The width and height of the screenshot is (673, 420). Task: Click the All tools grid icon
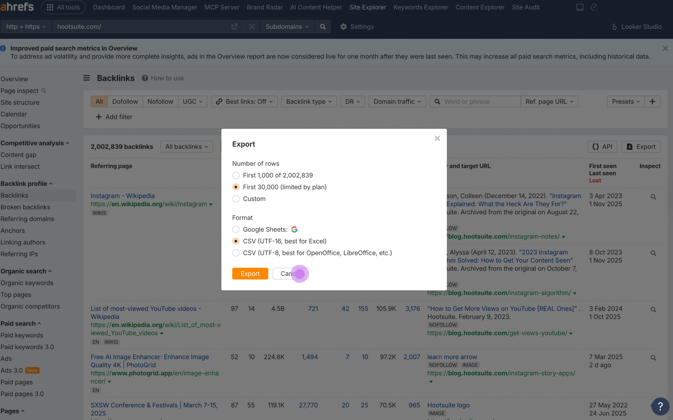50,7
